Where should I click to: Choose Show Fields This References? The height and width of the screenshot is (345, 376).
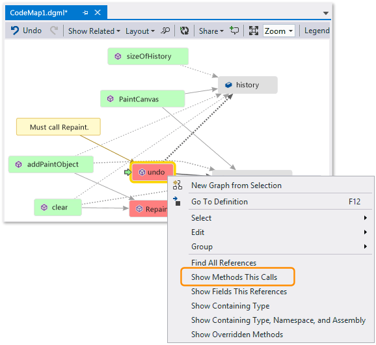[271, 292]
